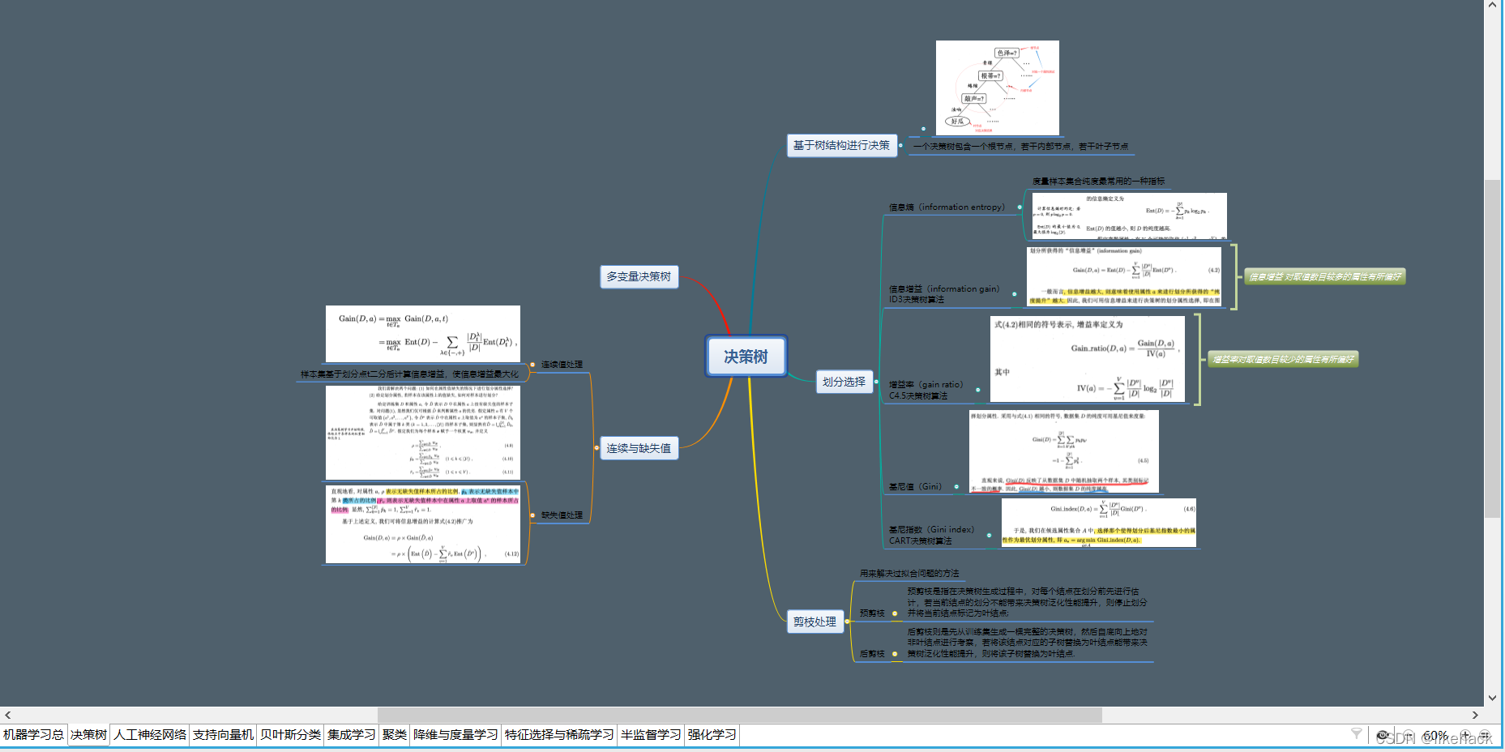Switch to the 强化学习 sheet tab
1505x752 pixels.
tap(712, 735)
